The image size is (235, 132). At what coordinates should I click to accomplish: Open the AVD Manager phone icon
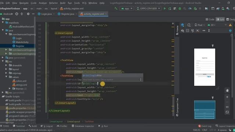pos(223,8)
